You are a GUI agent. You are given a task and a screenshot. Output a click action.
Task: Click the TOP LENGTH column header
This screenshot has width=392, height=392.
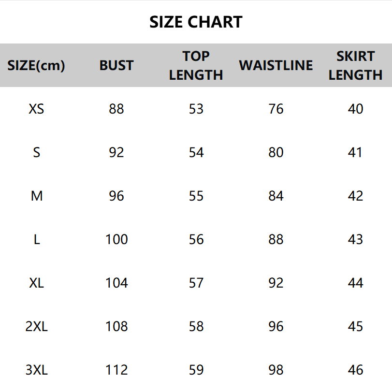coord(196,65)
